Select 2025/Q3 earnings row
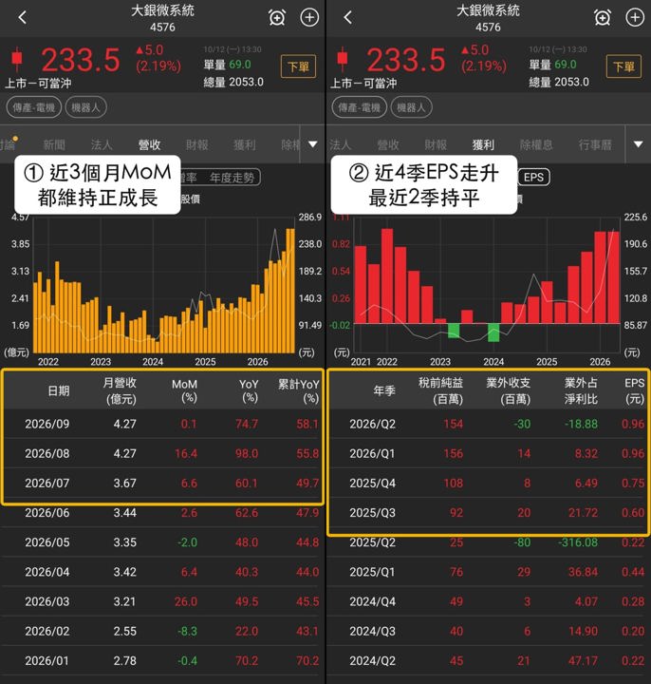Viewport: 651px width, 684px height. point(489,513)
